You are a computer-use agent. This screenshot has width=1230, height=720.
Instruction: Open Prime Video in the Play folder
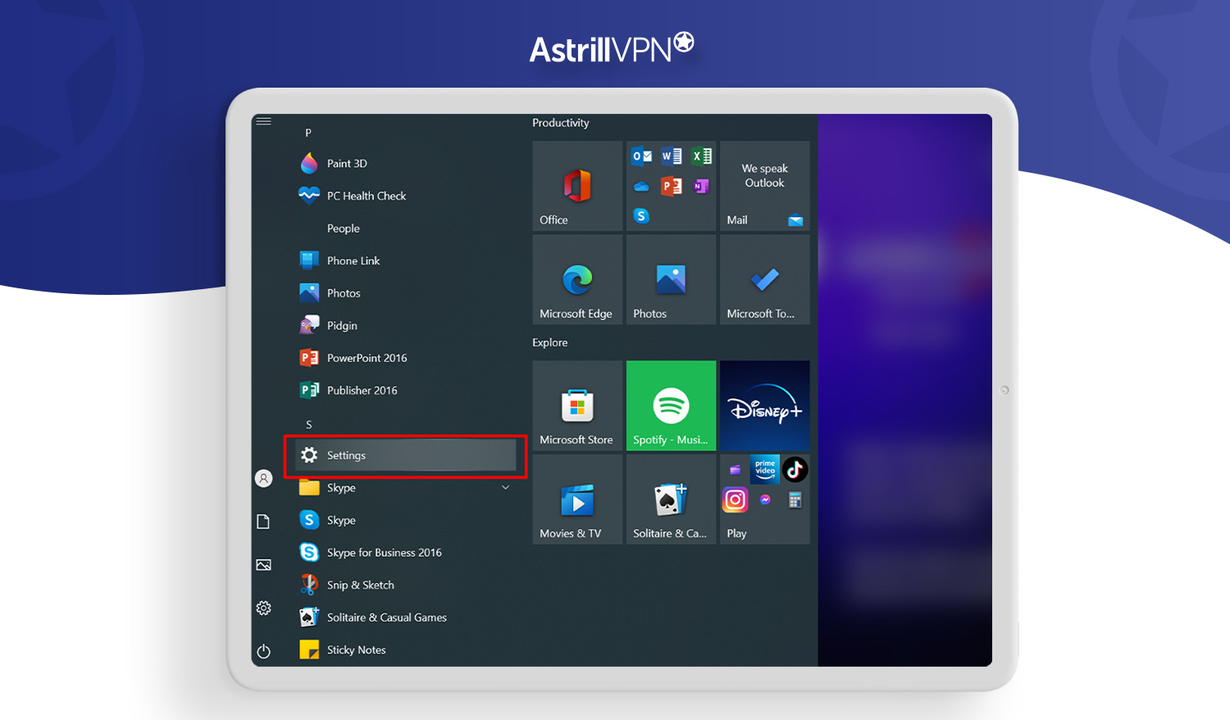765,469
